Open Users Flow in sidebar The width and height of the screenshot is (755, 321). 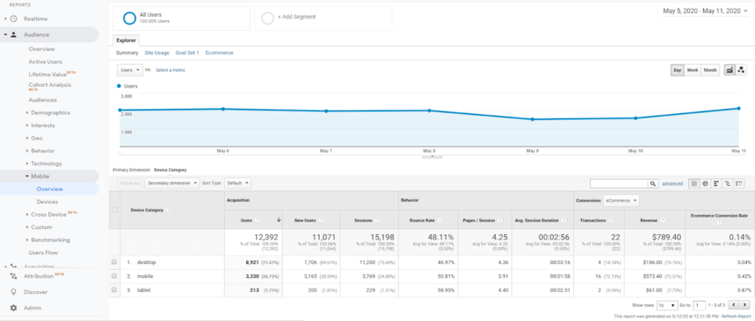[43, 253]
